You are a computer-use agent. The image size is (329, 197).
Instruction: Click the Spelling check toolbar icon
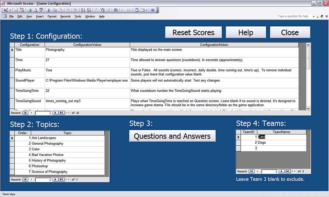tap(41, 10)
